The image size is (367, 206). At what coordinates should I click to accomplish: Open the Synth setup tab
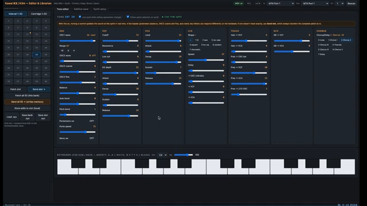pos(100,9)
